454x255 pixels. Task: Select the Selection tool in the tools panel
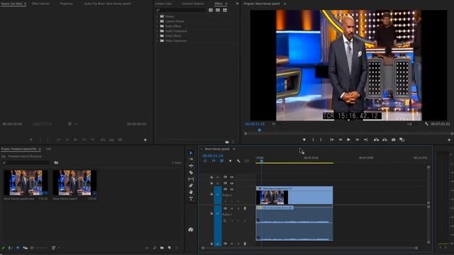[191, 153]
